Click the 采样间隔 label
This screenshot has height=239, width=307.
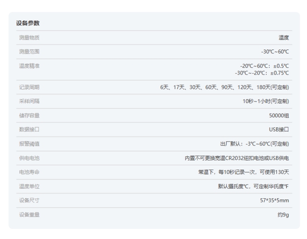(x=29, y=101)
